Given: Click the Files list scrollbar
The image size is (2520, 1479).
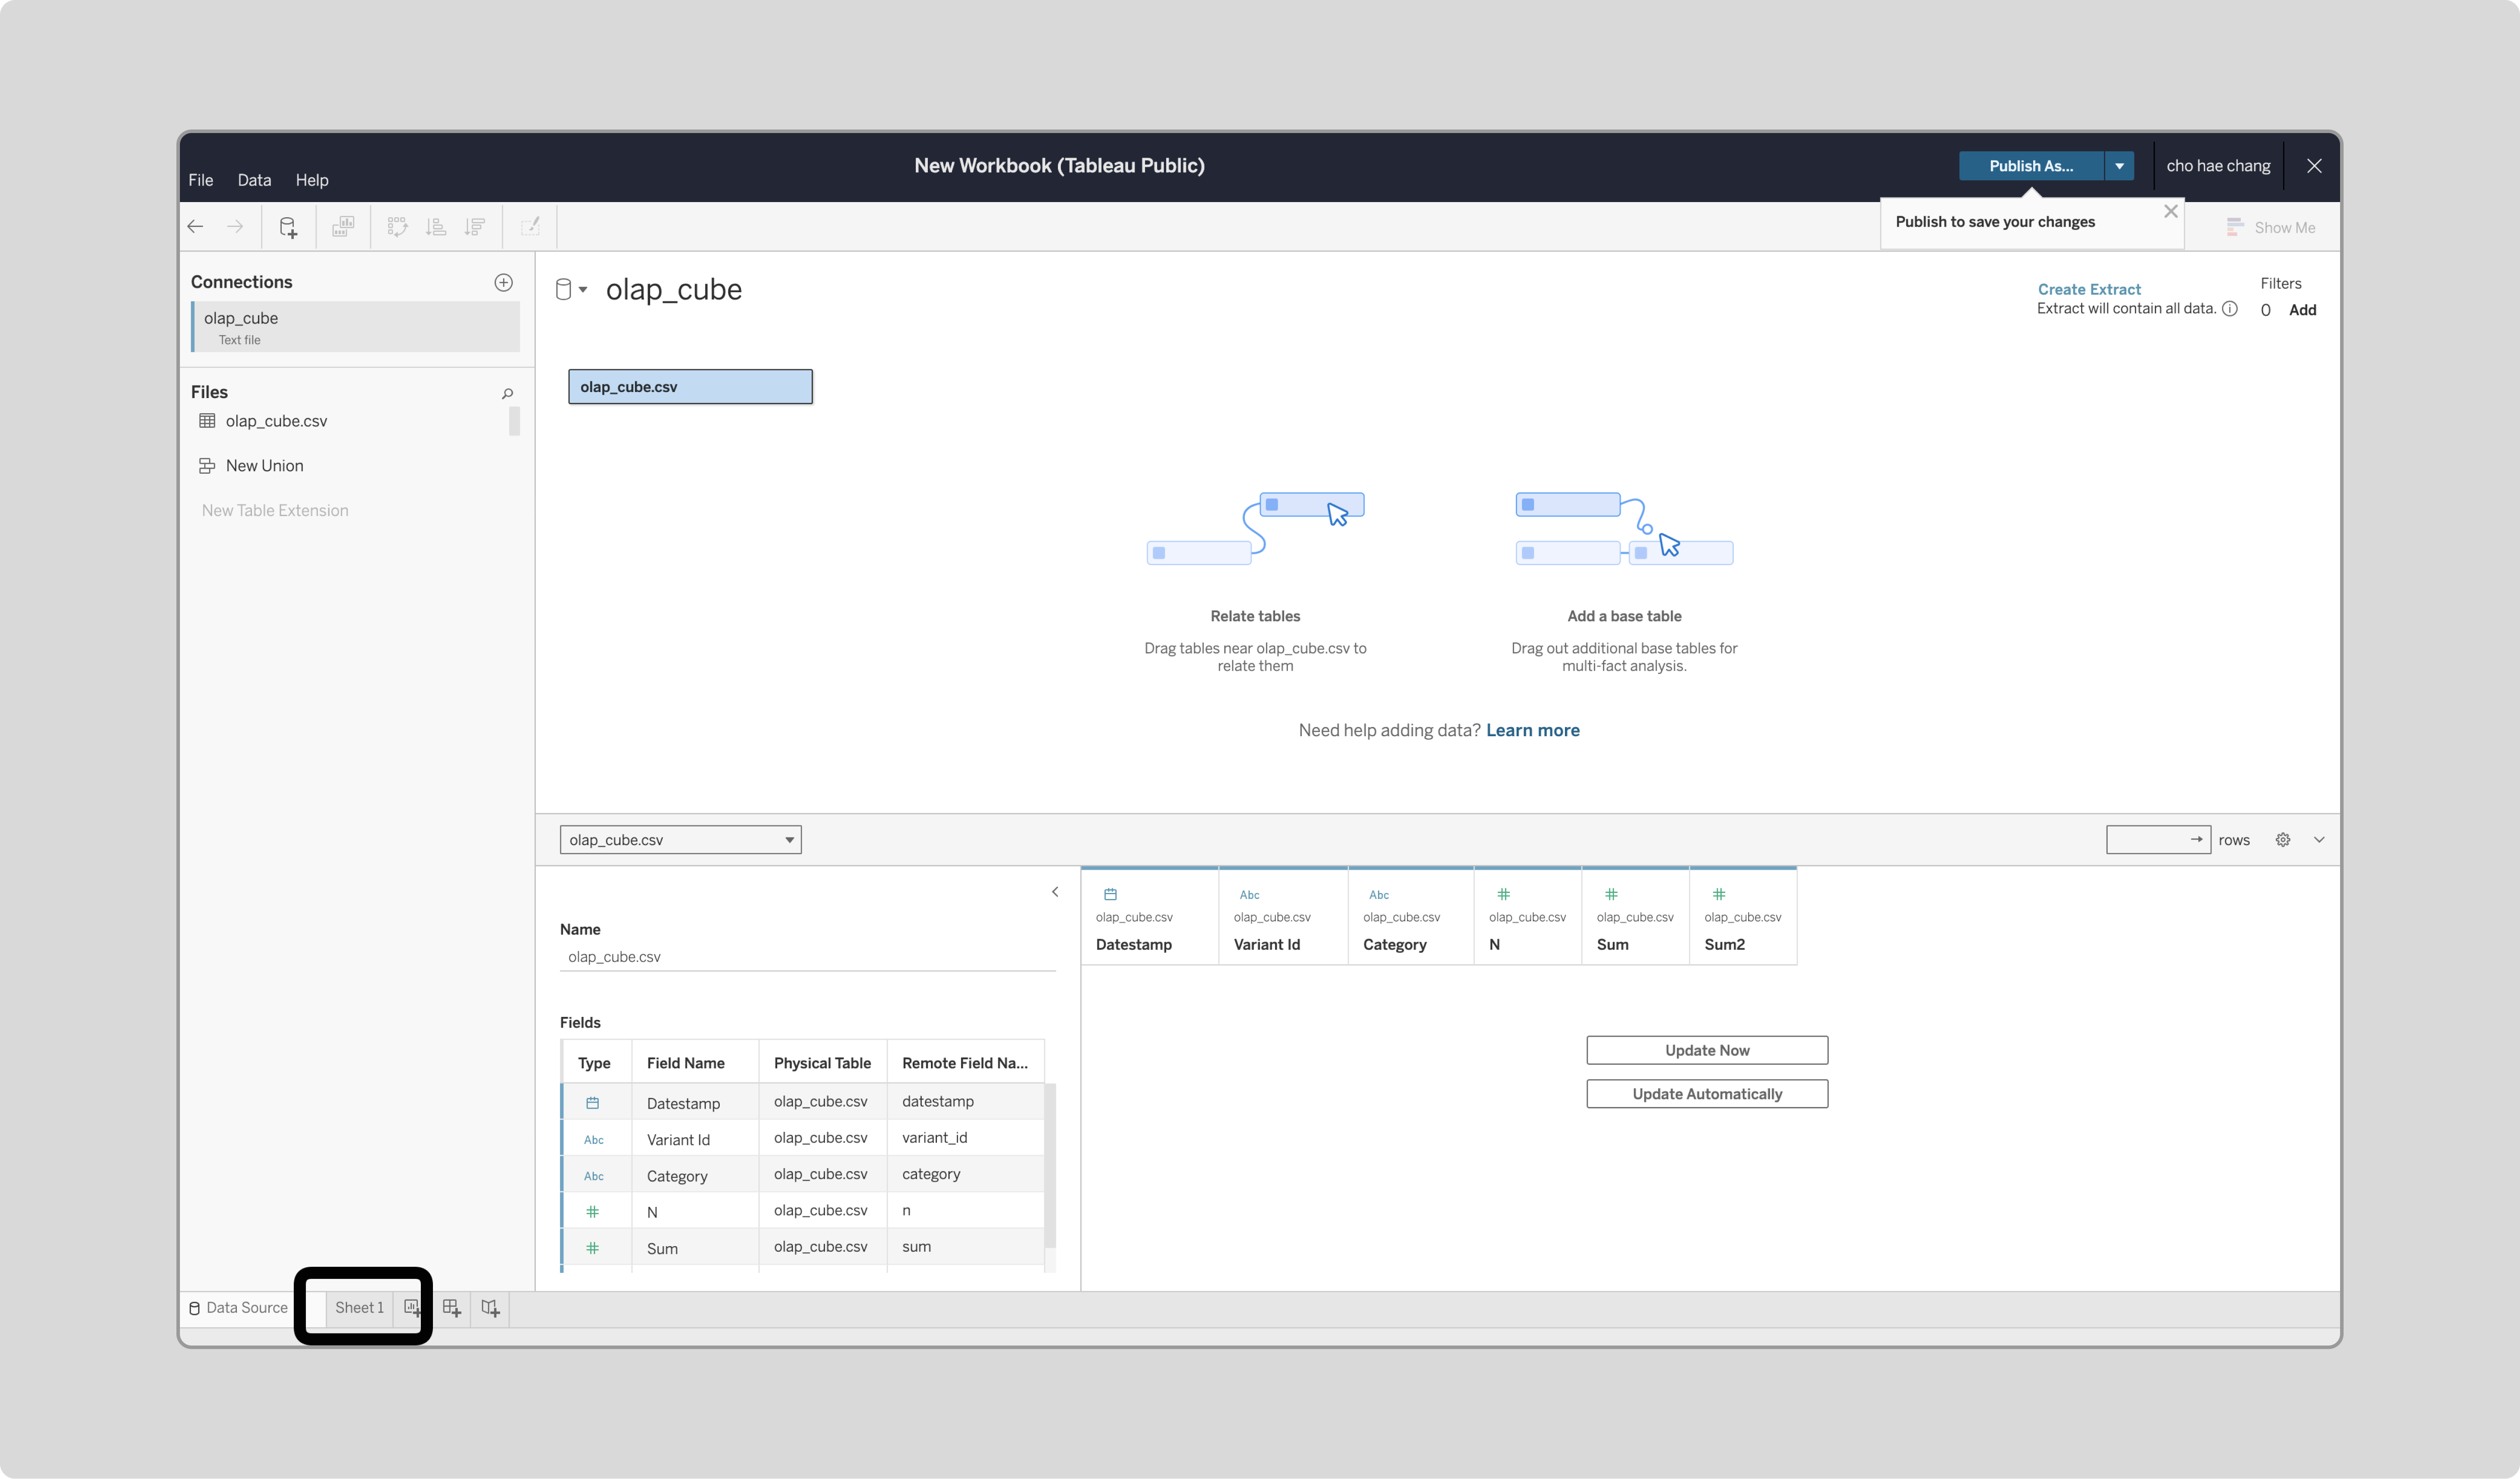Looking at the screenshot, I should click(x=514, y=421).
